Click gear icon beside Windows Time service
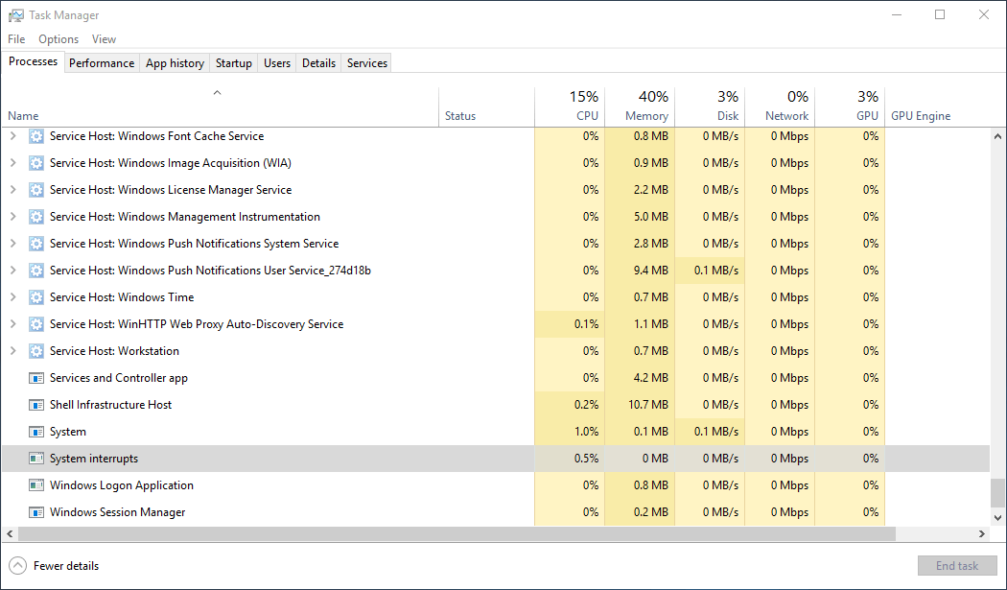Screen dimensions: 1007x590 coord(36,297)
